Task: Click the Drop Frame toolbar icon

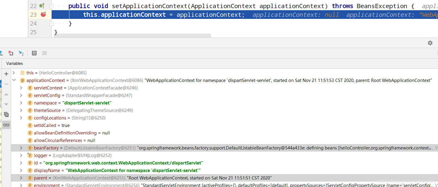Action: coord(11,53)
